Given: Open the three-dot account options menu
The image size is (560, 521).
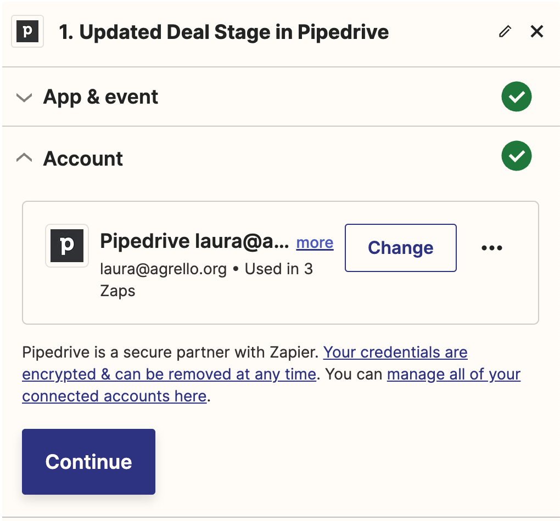Looking at the screenshot, I should 491,248.
